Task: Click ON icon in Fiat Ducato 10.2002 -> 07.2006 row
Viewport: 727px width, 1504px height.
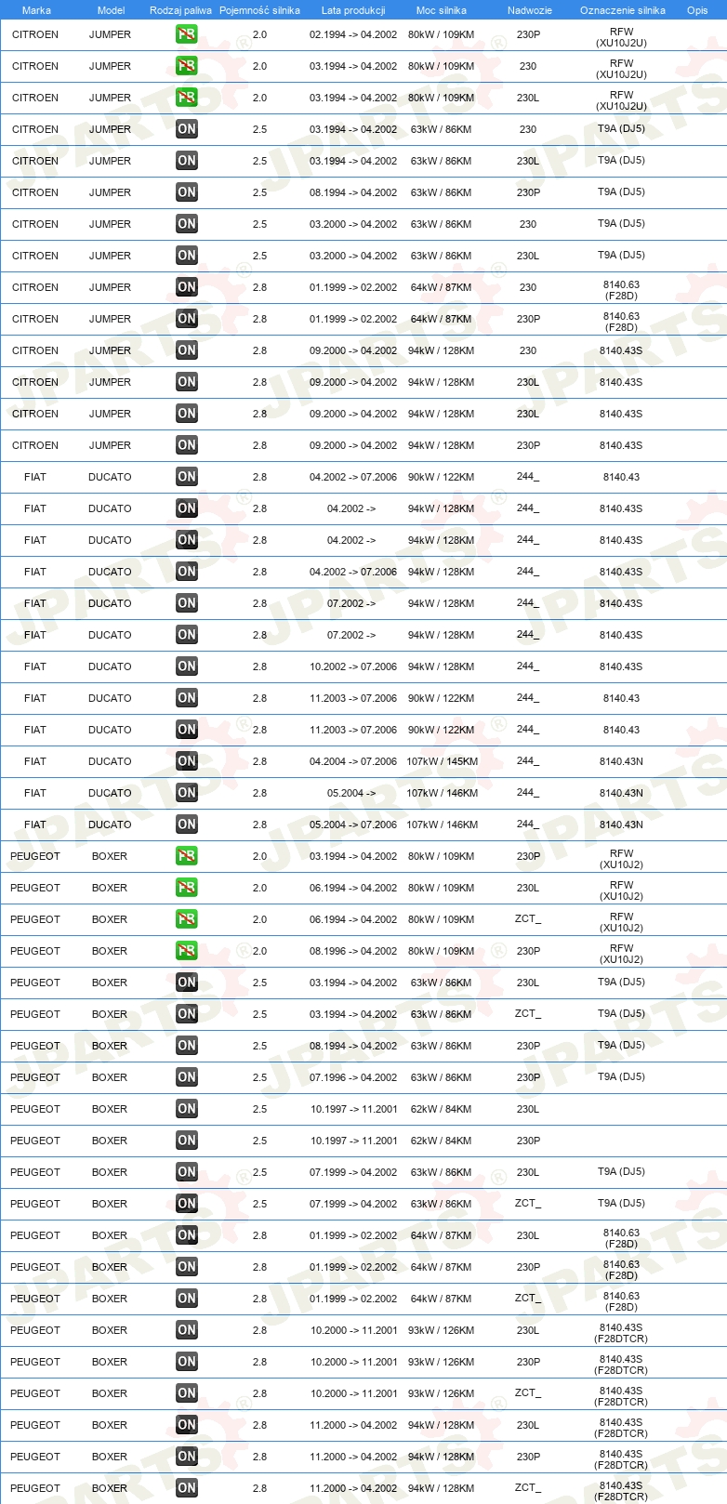Action: tap(187, 666)
